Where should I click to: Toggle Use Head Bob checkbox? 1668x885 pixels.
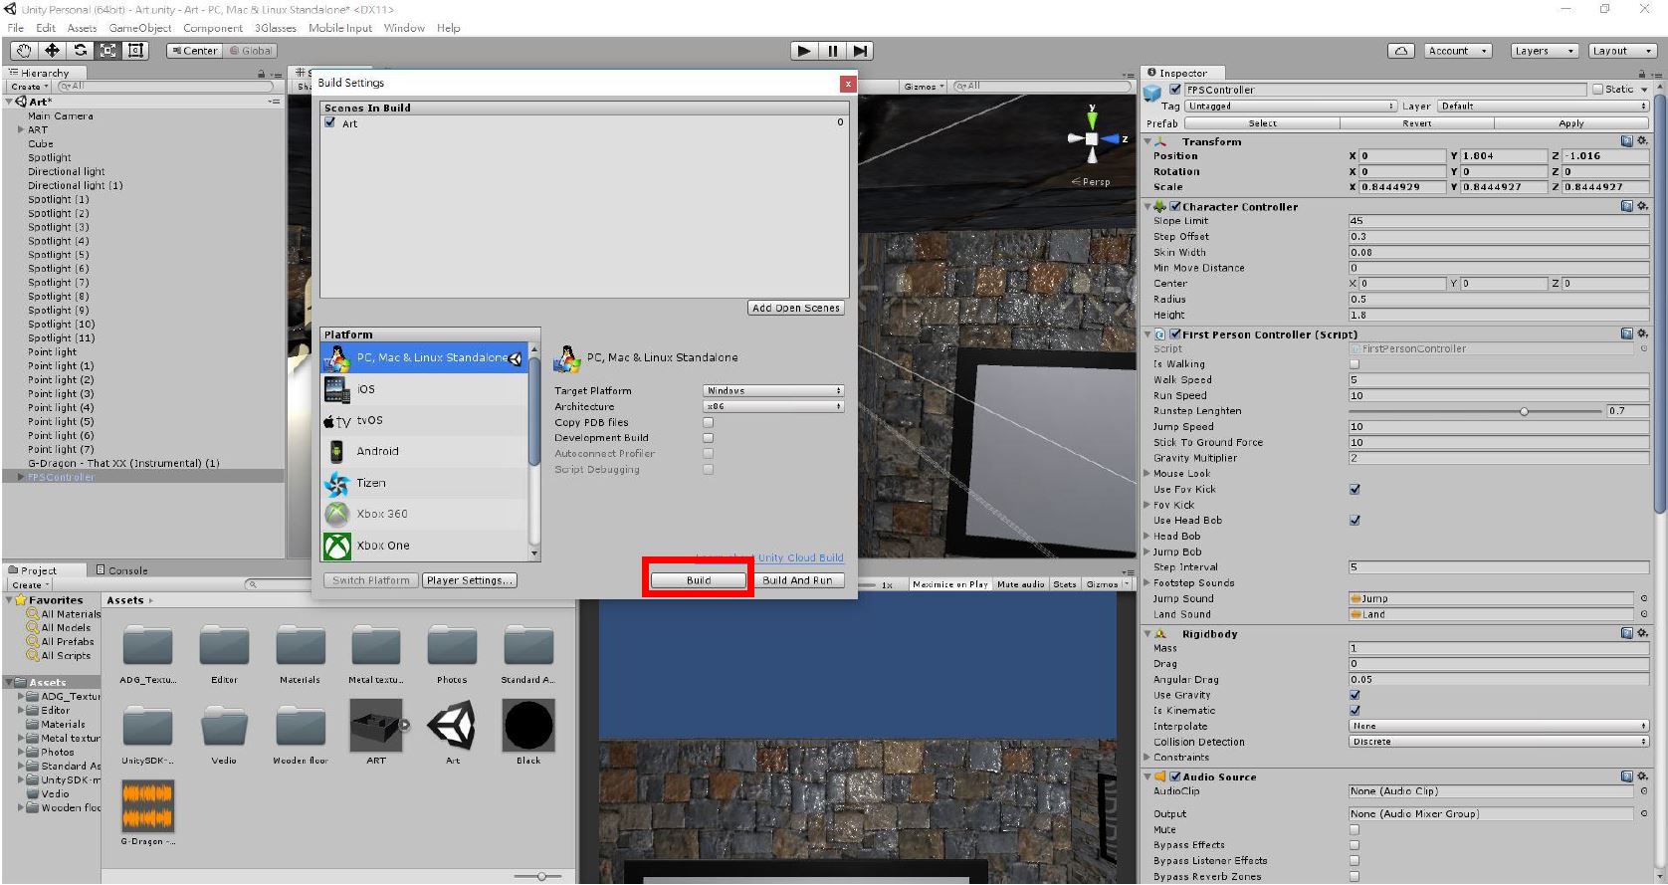(1355, 521)
